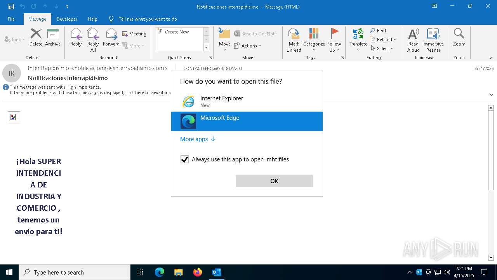
Task: Choose Internet Explorer in the dialog
Action: (247, 102)
